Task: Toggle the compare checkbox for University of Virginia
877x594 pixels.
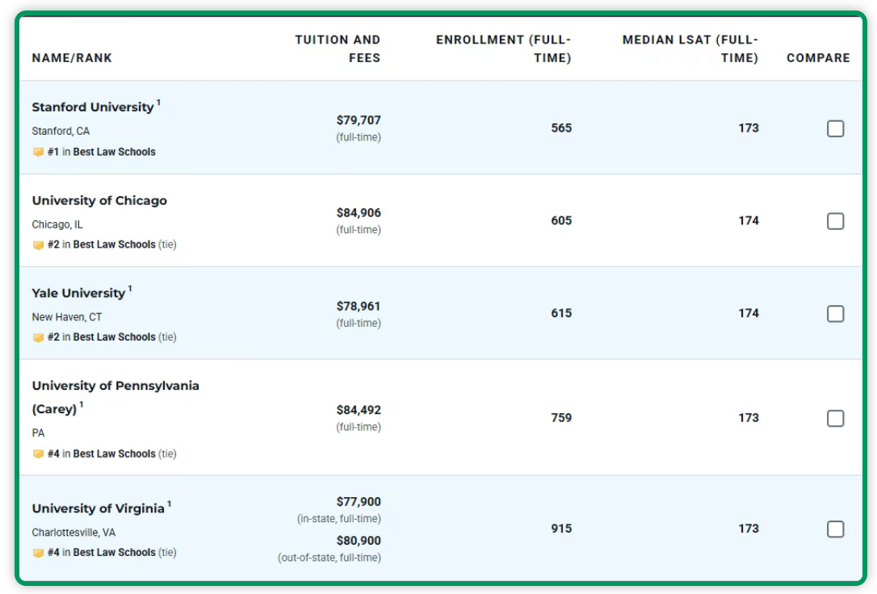Action: pos(836,529)
